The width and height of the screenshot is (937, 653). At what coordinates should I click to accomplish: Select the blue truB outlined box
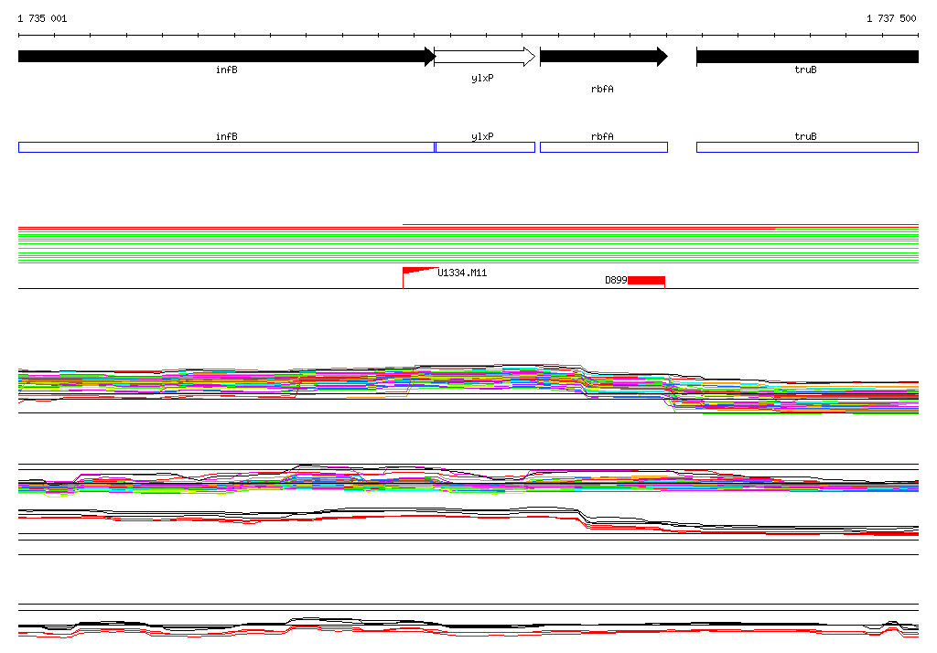tap(807, 147)
